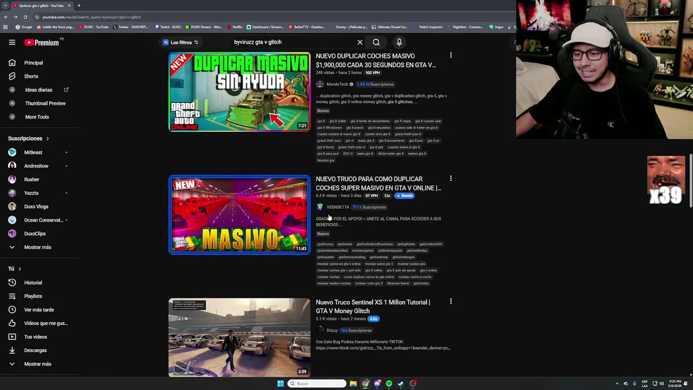Open the Nightbot bookmark
This screenshot has width=693, height=390.
[465, 27]
